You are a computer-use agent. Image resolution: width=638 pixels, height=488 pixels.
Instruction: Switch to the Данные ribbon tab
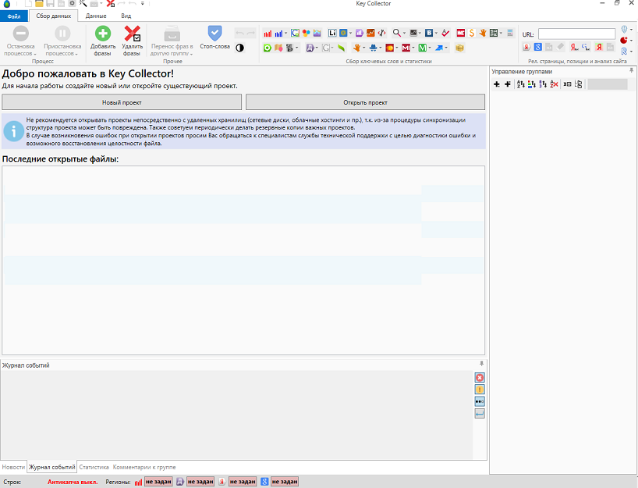pos(96,16)
